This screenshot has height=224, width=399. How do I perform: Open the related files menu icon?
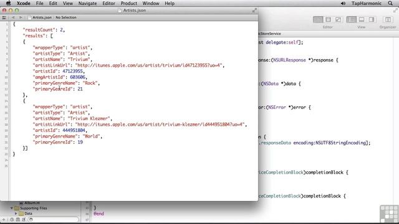point(4,17)
